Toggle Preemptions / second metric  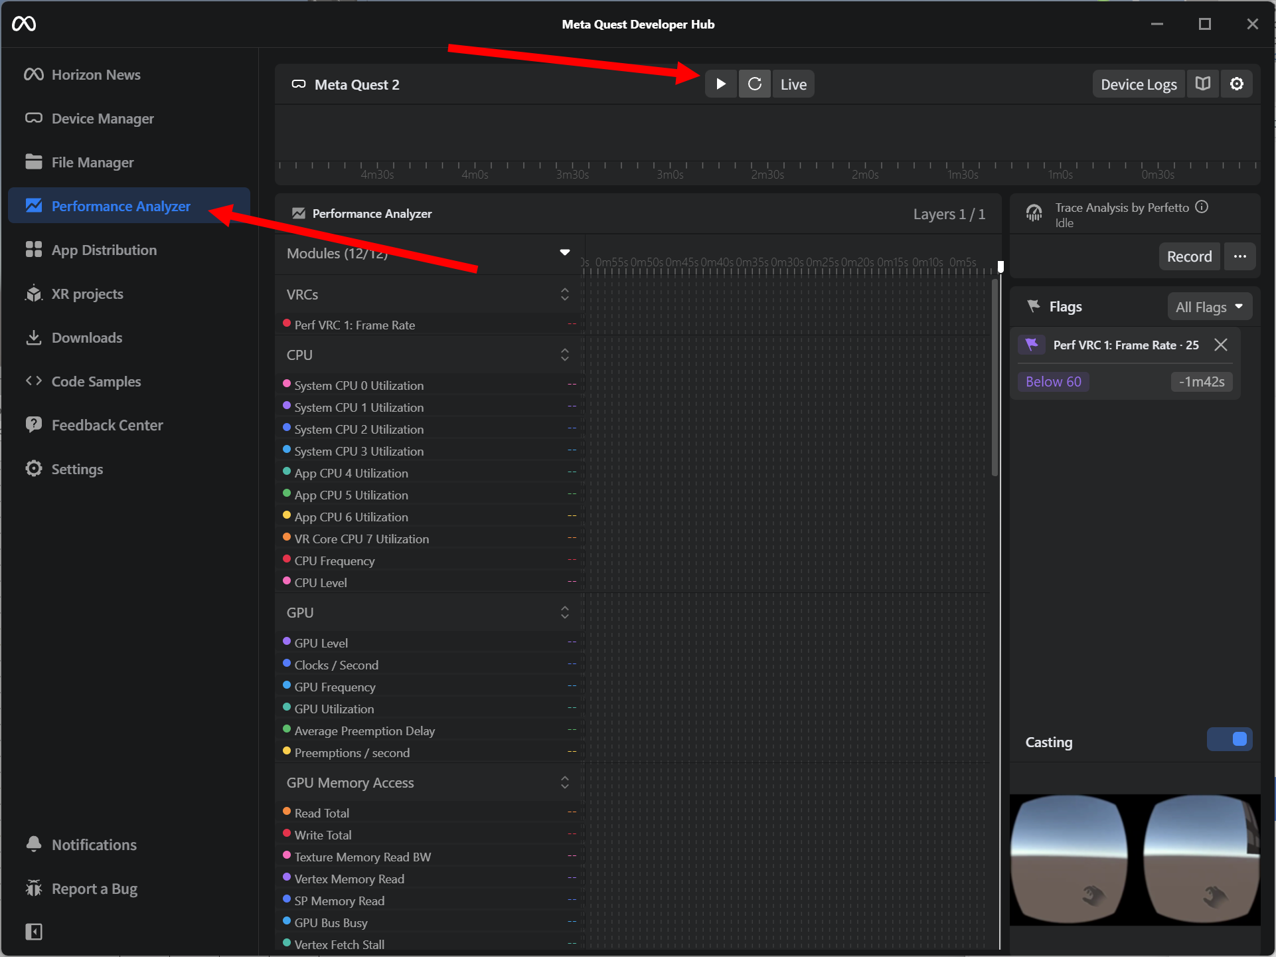pos(430,752)
